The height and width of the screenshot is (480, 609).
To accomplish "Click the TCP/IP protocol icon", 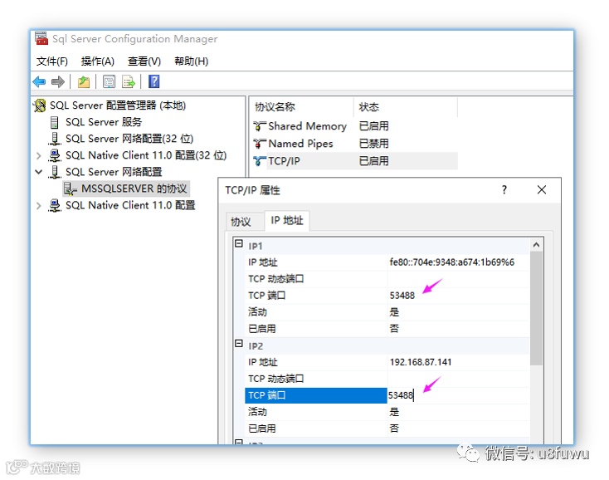I will click(260, 161).
